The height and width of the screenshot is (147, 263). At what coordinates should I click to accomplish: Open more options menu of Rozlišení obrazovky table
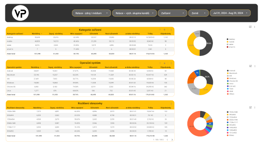pos(171,104)
